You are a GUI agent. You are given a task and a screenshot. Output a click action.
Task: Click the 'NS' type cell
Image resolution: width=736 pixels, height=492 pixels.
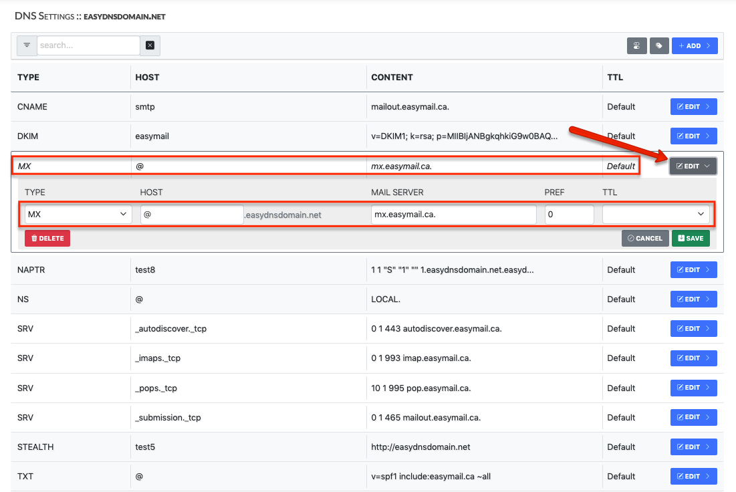23,299
